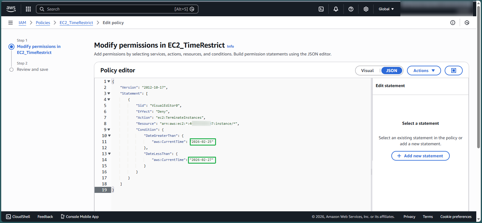Viewport: 482px width, 223px height.
Task: Click the "ec2:TerminateInstances" action value
Action: coord(180,118)
